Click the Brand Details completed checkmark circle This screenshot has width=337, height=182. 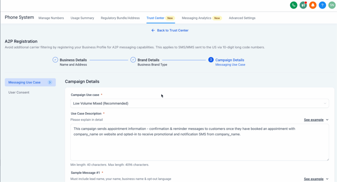133,60
